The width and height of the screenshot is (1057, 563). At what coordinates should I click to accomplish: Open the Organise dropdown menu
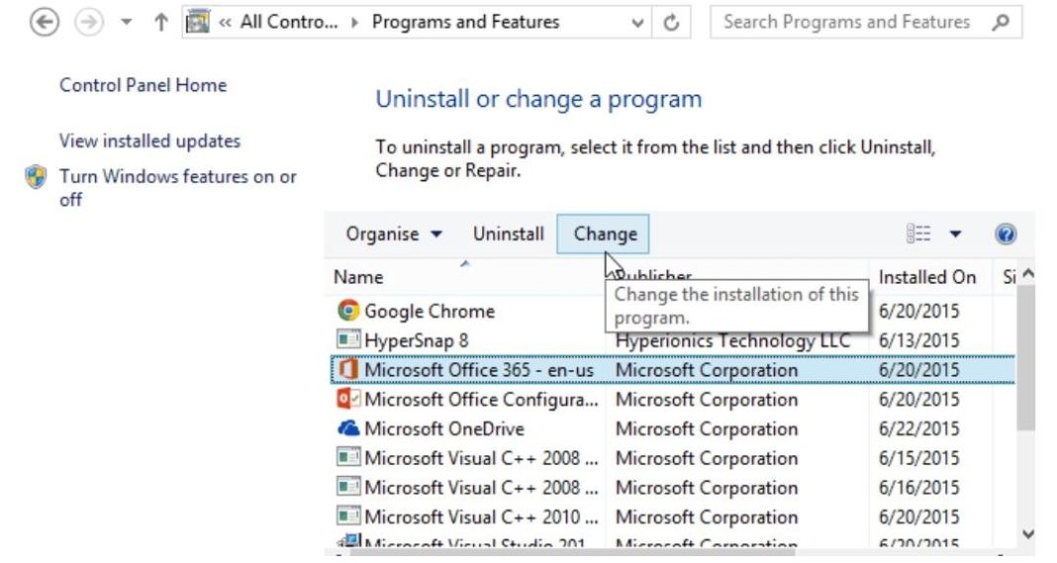tap(394, 235)
